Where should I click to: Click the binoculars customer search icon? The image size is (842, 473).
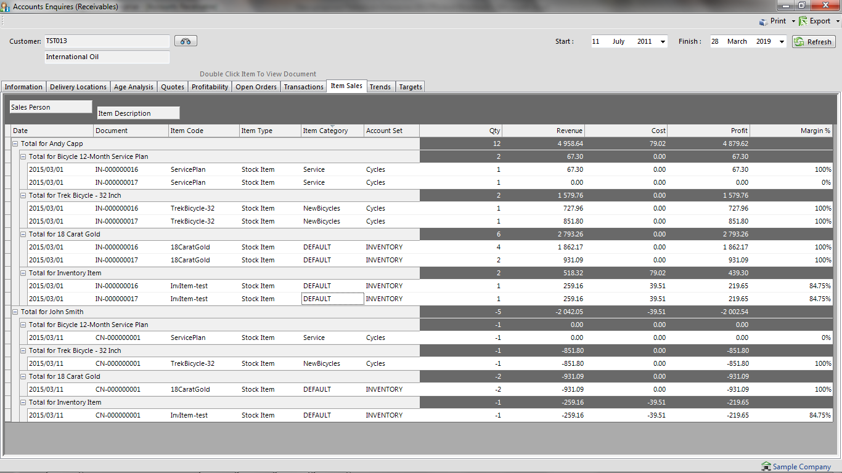[186, 41]
